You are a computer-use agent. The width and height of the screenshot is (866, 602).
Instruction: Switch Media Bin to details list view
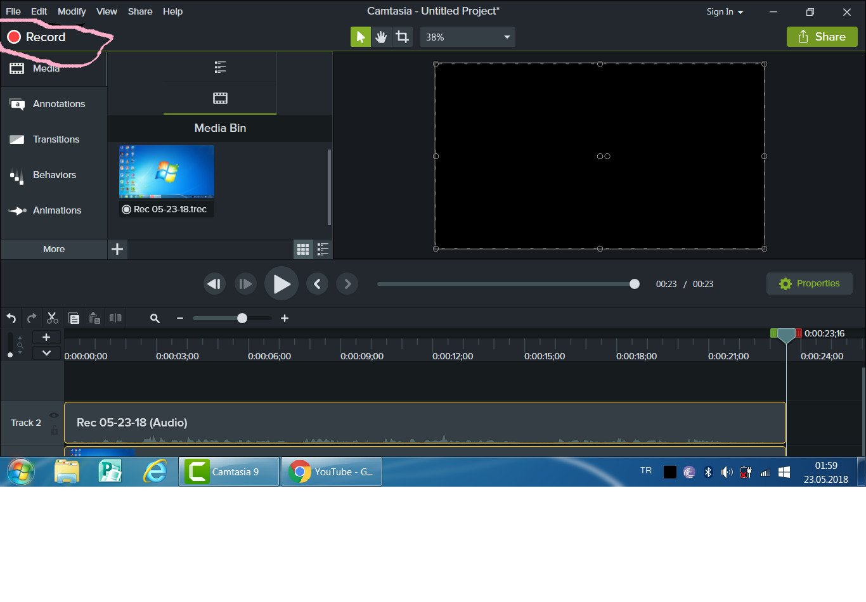[323, 249]
